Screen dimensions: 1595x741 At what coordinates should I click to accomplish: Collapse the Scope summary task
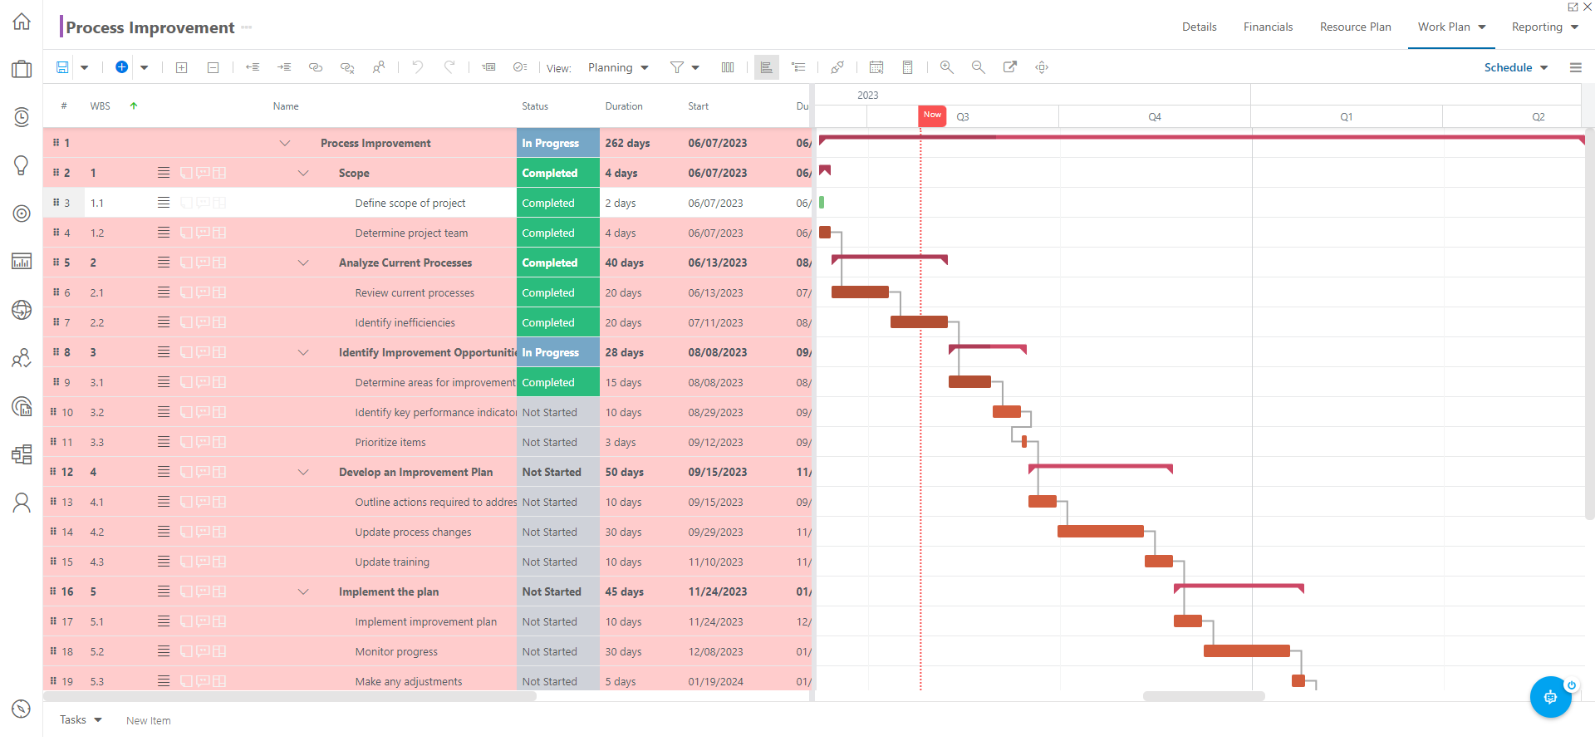point(303,173)
